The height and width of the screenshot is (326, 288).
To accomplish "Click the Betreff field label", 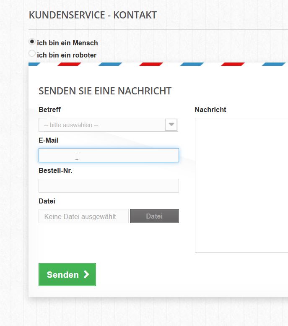I will tap(49, 110).
